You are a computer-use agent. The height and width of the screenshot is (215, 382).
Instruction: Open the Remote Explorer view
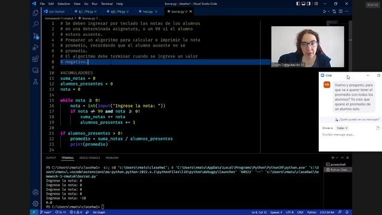pos(36,70)
